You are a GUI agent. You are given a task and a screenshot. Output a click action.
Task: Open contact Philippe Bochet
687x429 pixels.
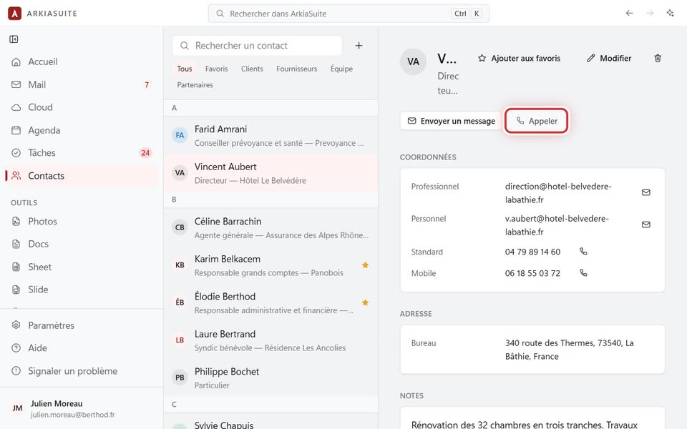coord(271,378)
